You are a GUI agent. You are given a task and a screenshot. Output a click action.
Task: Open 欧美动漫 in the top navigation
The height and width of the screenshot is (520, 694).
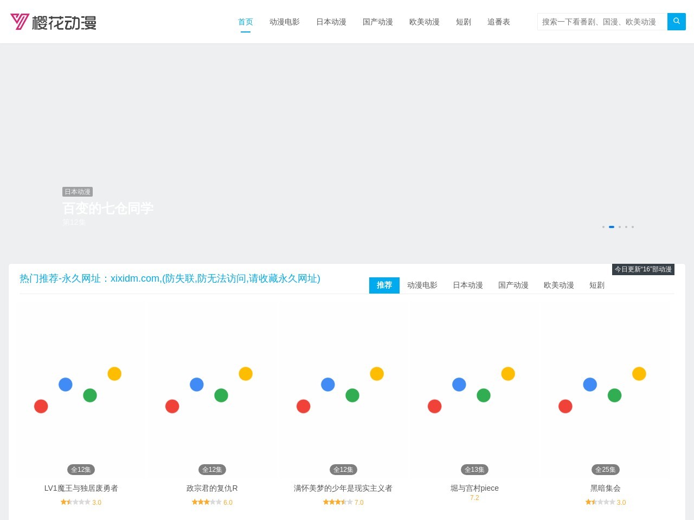(x=425, y=22)
